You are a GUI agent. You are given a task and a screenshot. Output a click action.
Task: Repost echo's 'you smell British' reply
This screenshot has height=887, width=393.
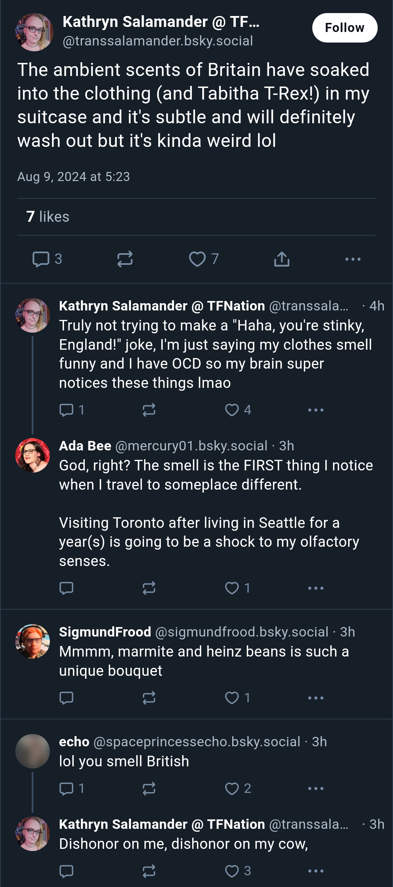149,788
